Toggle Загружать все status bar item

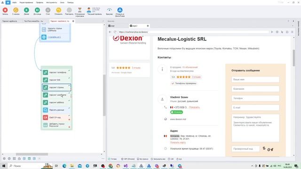tap(158, 159)
